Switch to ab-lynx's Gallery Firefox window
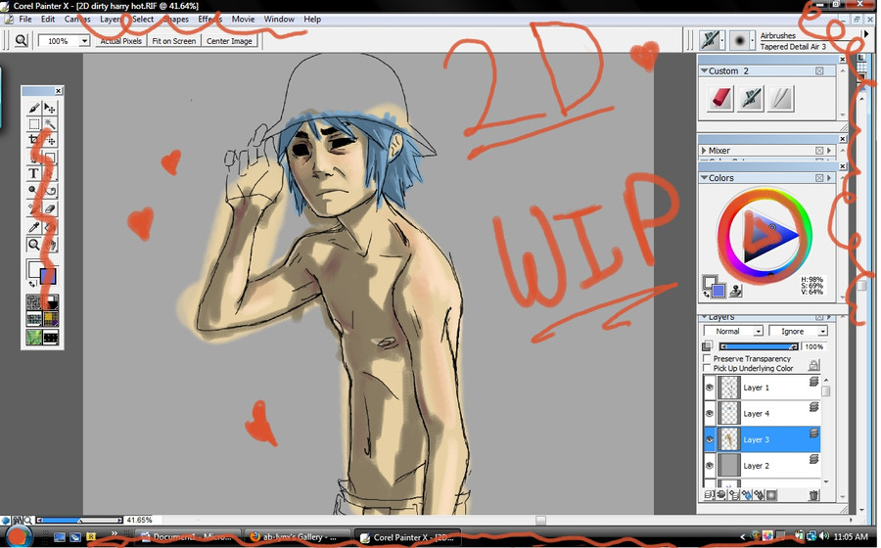This screenshot has width=881, height=548. coord(298,537)
